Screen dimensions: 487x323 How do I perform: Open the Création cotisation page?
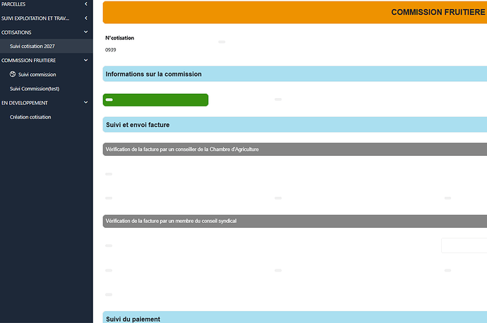[x=30, y=117]
